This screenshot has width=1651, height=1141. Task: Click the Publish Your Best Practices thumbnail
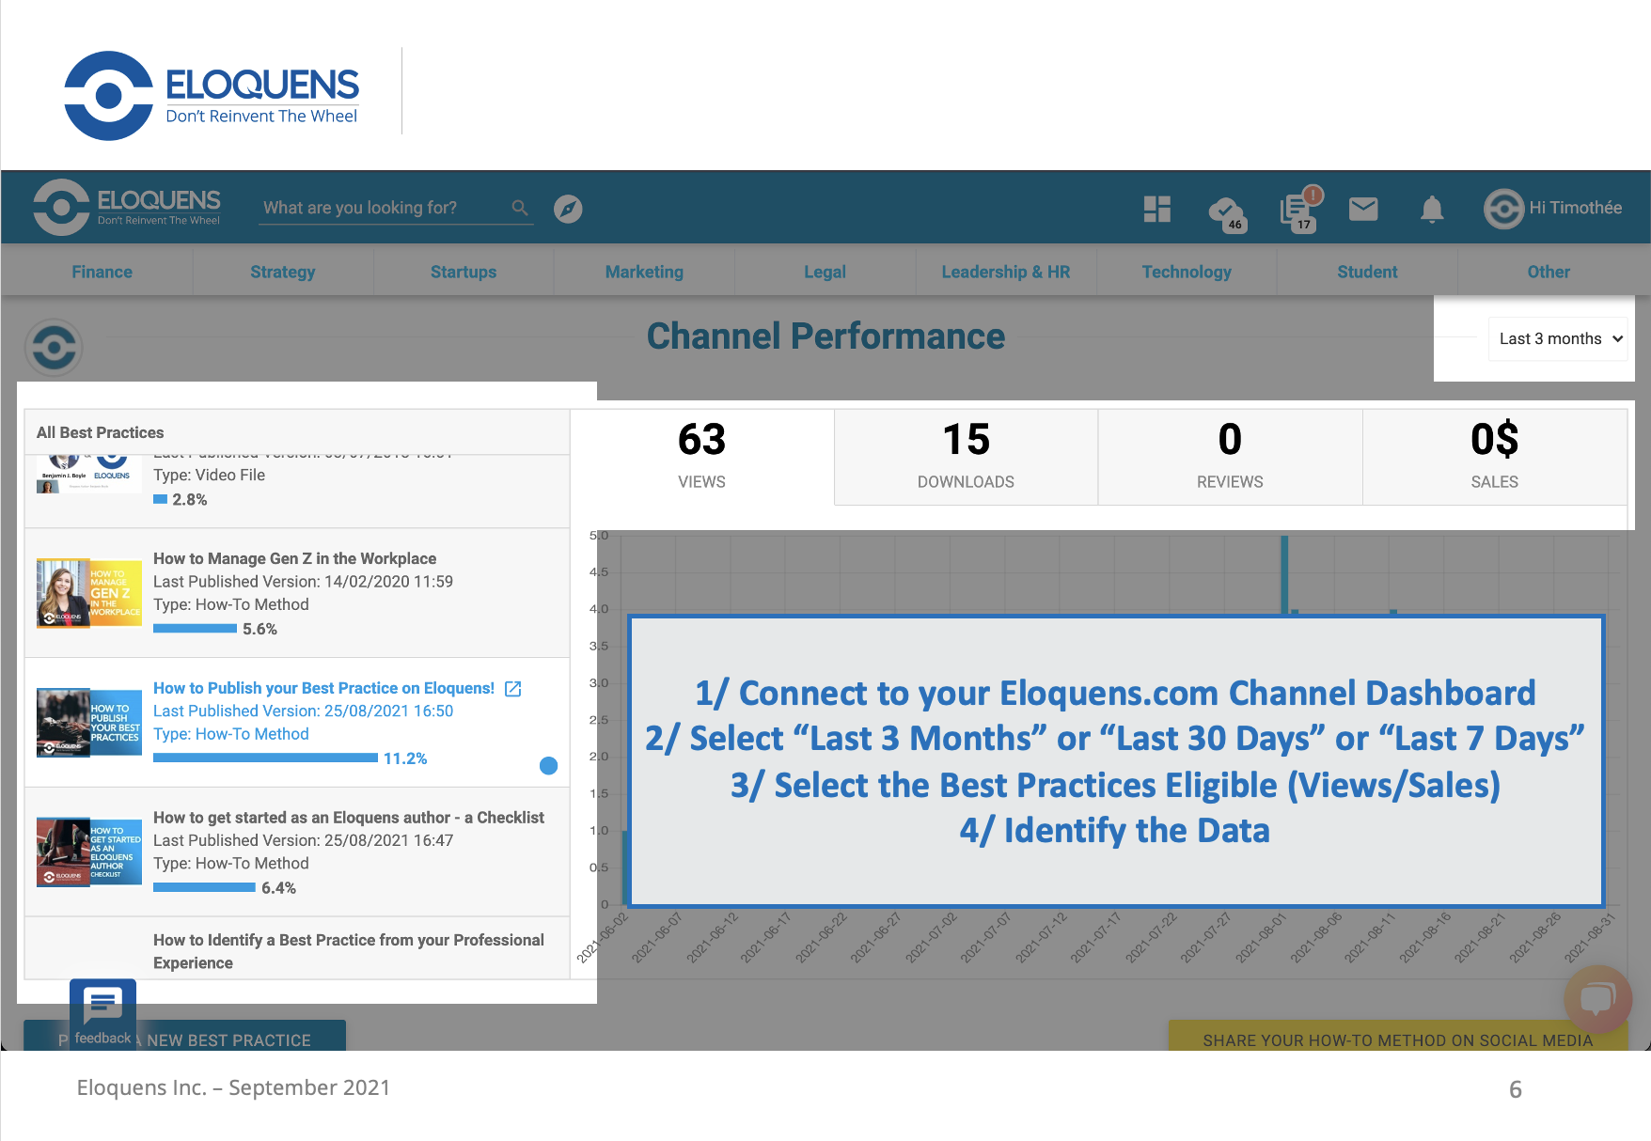(88, 723)
